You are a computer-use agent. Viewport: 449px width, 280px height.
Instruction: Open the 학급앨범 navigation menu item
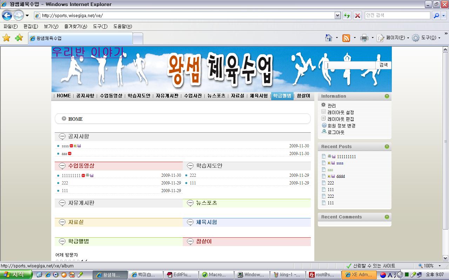(x=282, y=96)
